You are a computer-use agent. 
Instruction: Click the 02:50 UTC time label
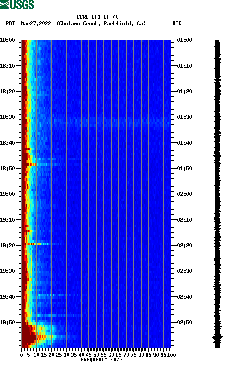click(185, 322)
